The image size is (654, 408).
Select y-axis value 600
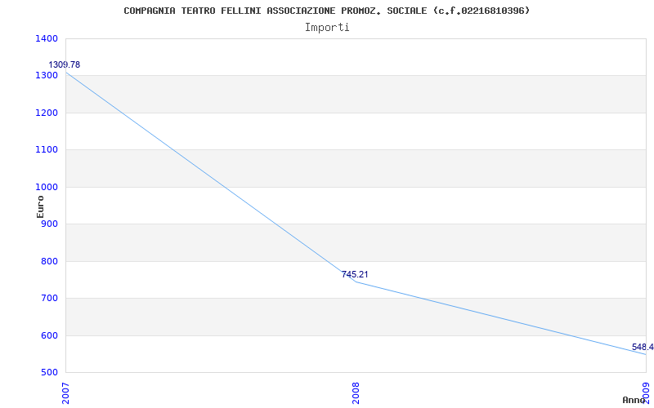50,335
